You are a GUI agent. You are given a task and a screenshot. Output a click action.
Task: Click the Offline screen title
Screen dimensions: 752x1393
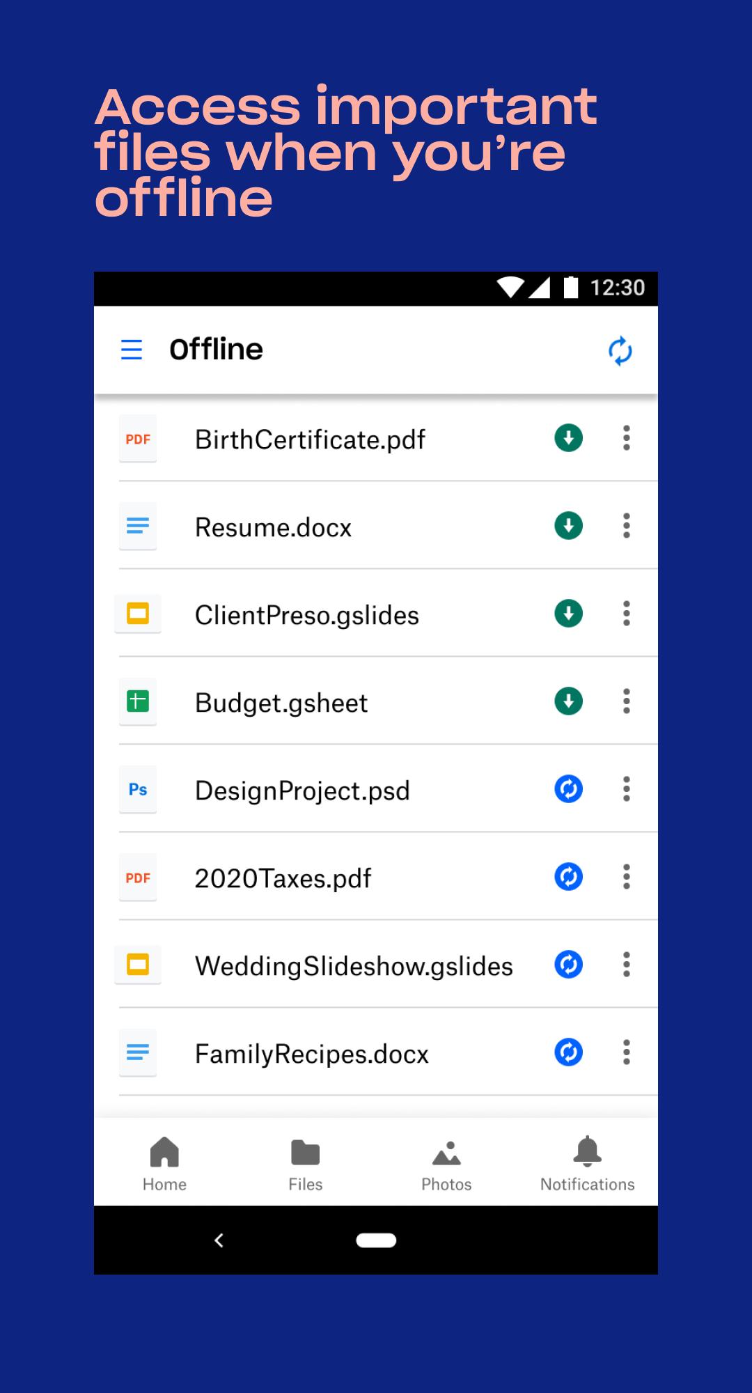click(x=216, y=349)
